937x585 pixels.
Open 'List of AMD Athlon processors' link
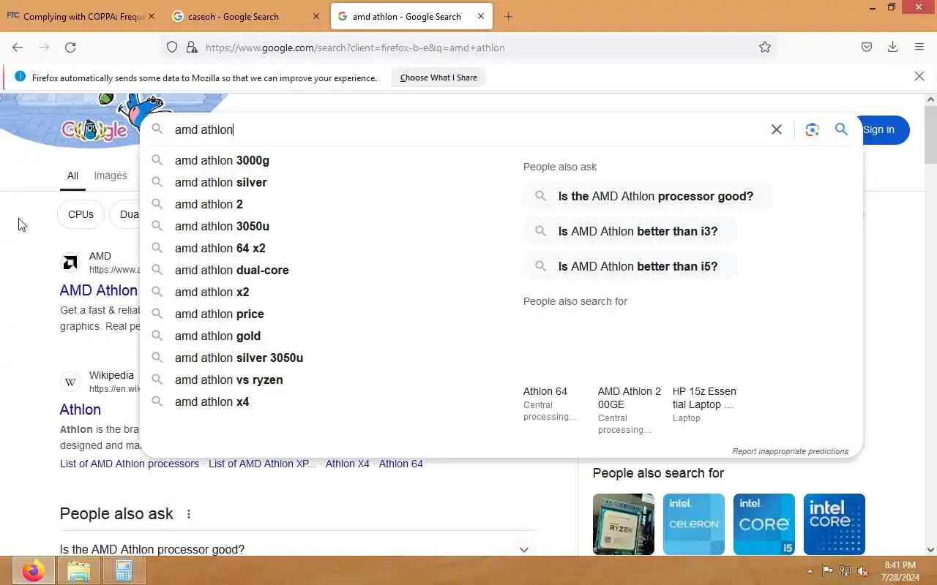pos(130,464)
